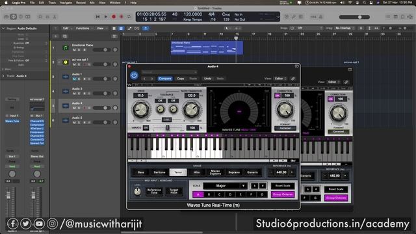Show the automation view button in tracks toolbar
416x234 pixels.
(129, 29)
